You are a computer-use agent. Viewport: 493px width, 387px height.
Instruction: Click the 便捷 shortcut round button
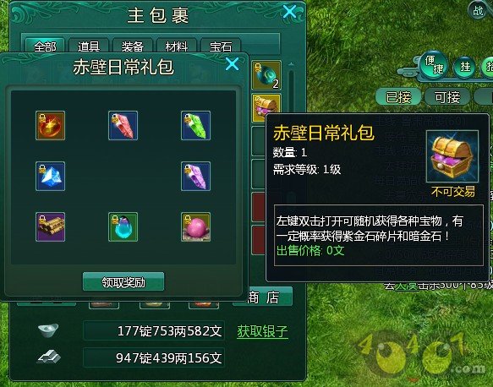[x=434, y=64]
